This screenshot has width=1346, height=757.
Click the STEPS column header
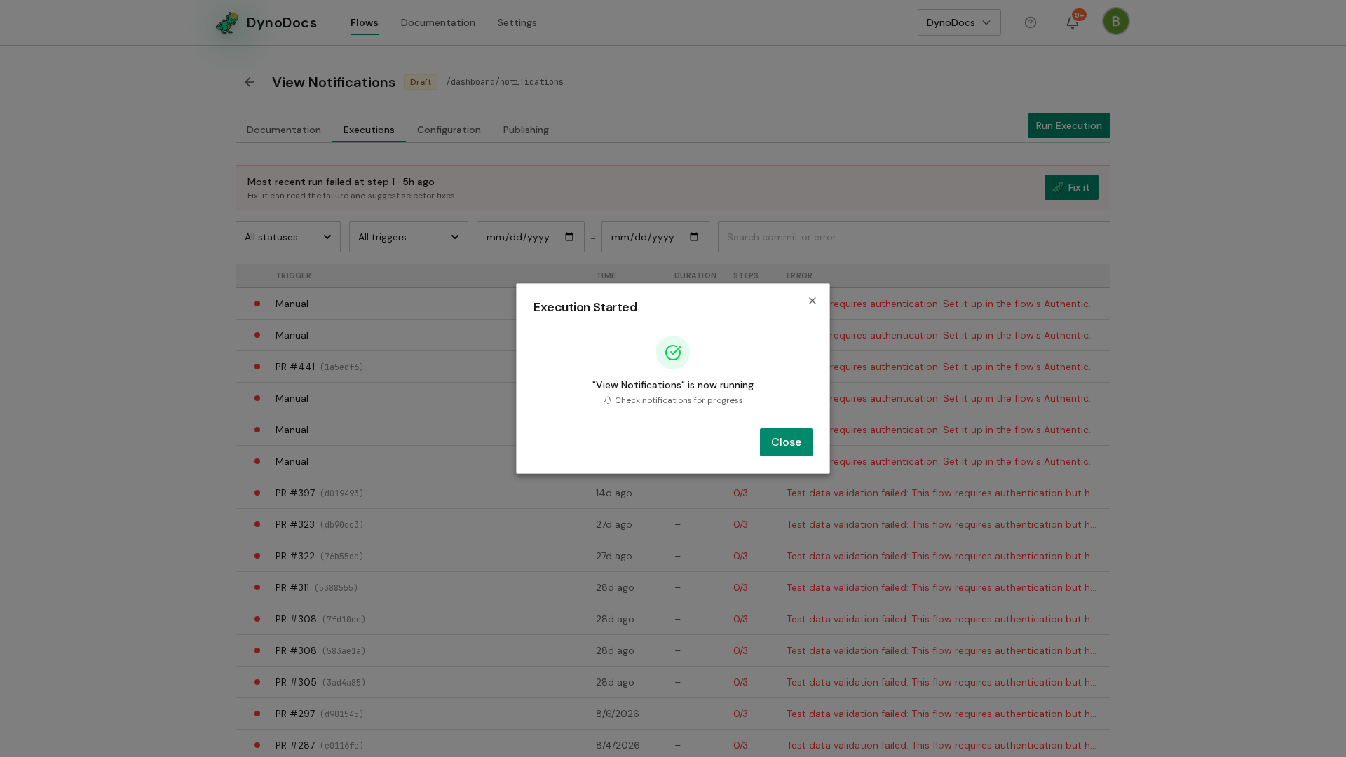pyautogui.click(x=746, y=275)
